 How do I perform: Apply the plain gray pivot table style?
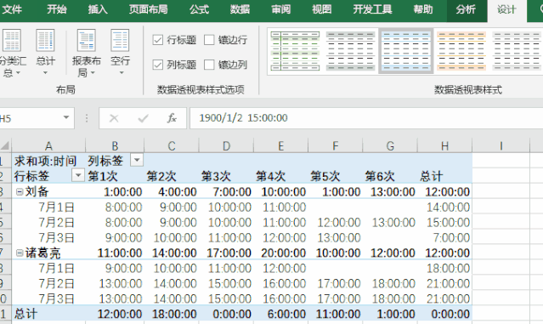pos(517,50)
